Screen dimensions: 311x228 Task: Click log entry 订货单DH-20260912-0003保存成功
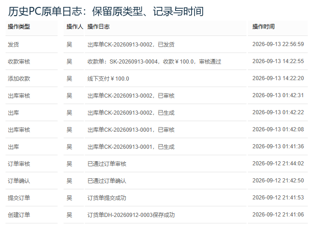pyautogui.click(x=131, y=215)
